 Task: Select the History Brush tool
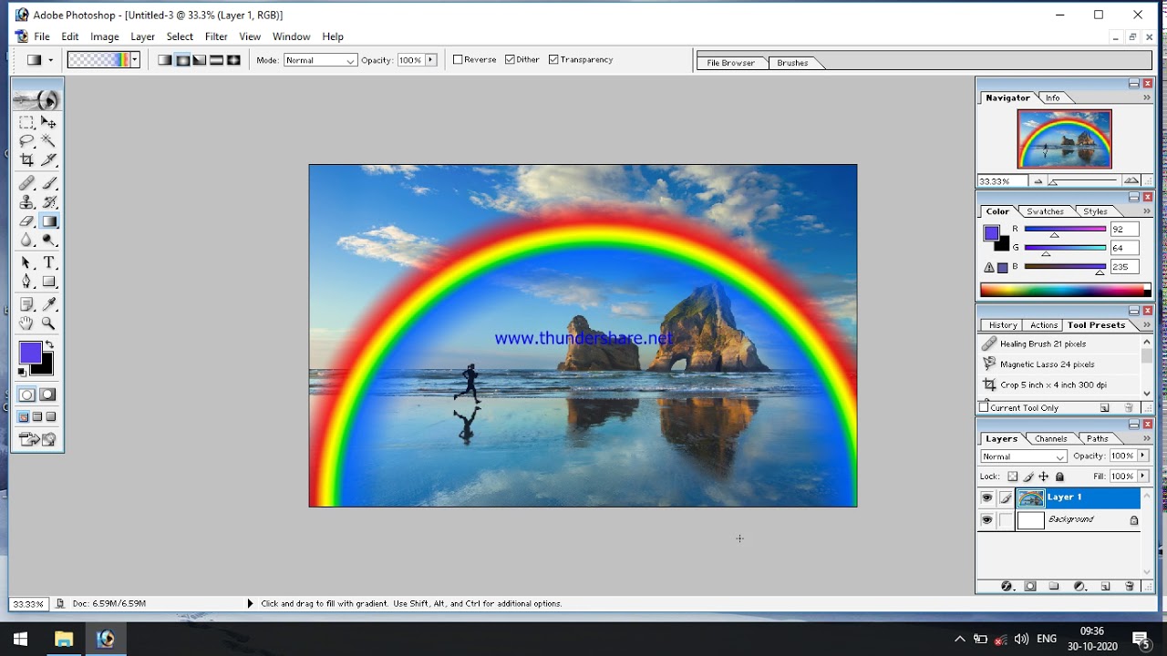click(48, 202)
